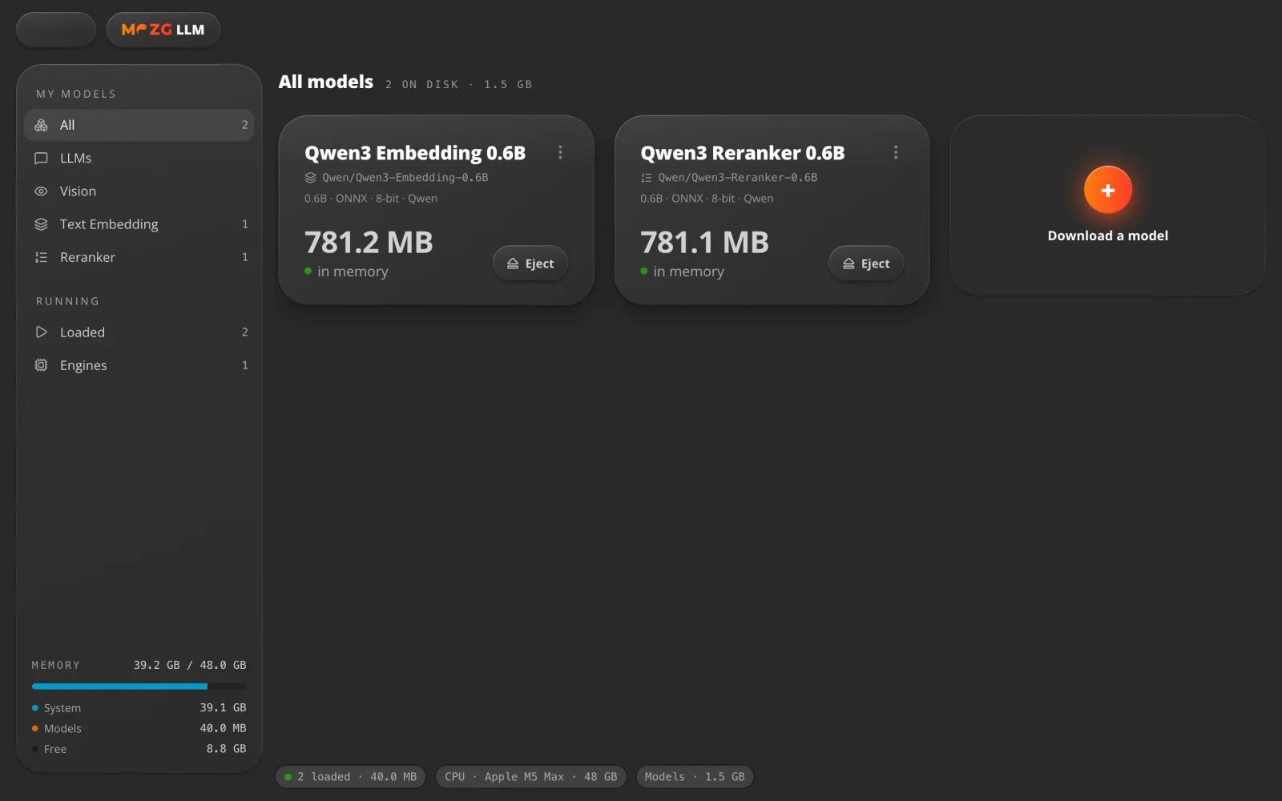The image size is (1282, 801).
Task: Click the memory usage progress bar
Action: tap(139, 686)
